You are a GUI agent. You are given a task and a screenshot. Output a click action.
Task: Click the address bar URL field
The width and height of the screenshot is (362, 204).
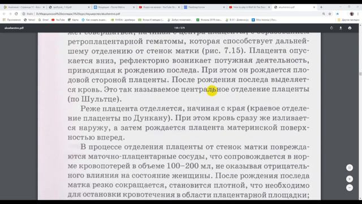(x=171, y=14)
